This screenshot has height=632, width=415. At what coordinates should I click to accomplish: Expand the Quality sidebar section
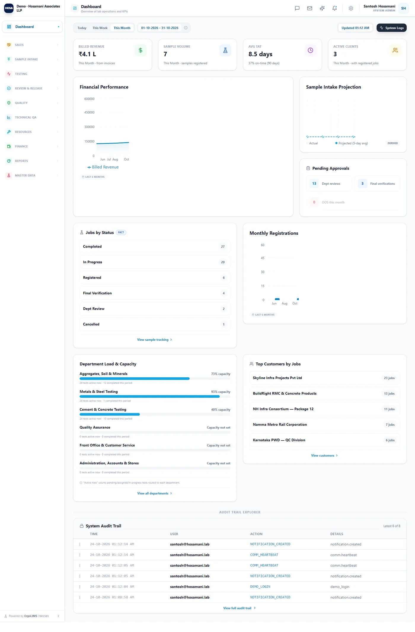click(x=32, y=103)
